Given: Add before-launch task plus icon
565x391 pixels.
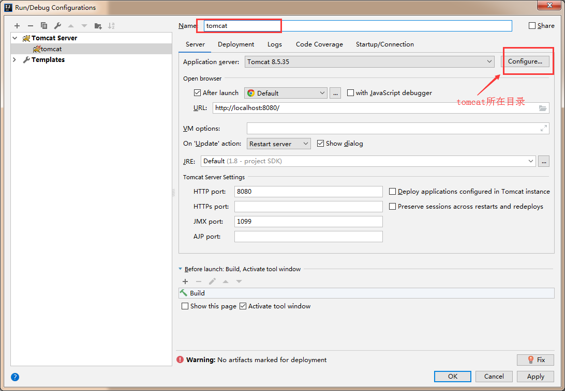Looking at the screenshot, I should 185,281.
